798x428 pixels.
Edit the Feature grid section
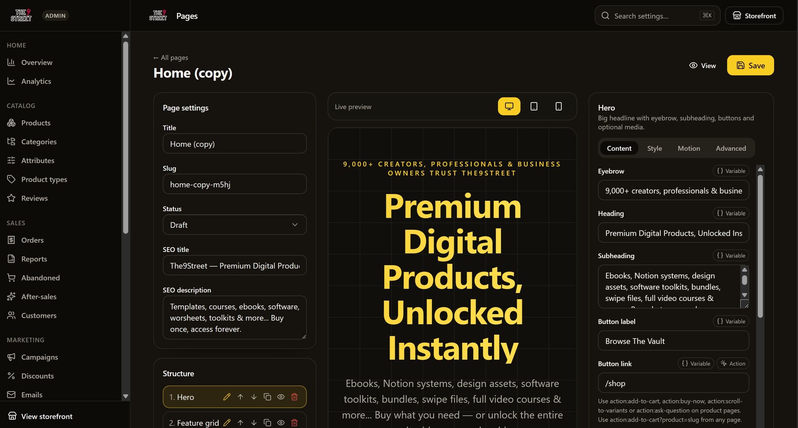point(227,423)
